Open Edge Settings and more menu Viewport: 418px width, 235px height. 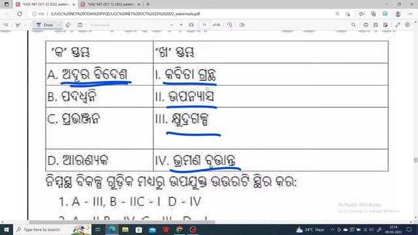[x=410, y=14]
